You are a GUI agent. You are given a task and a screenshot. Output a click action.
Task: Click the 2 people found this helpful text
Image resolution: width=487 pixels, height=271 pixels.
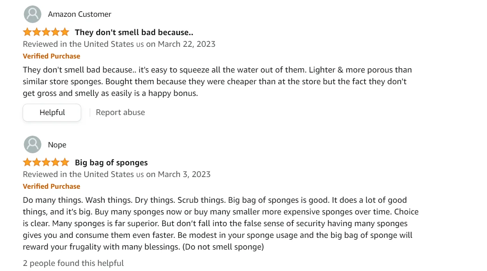tap(73, 263)
